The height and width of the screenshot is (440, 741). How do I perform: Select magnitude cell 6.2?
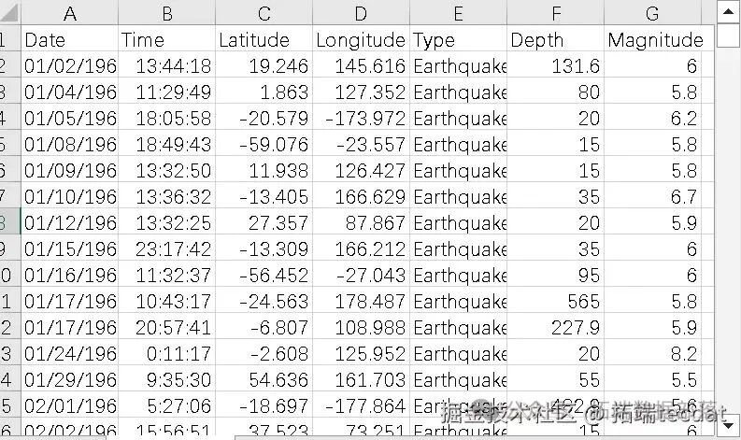coord(652,118)
